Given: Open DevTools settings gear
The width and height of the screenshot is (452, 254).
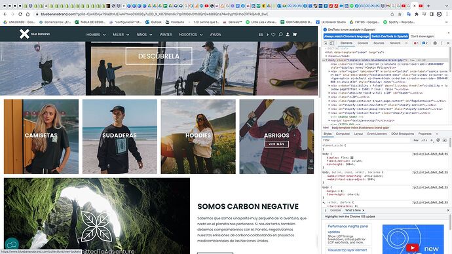Looking at the screenshot, I should (x=435, y=43).
